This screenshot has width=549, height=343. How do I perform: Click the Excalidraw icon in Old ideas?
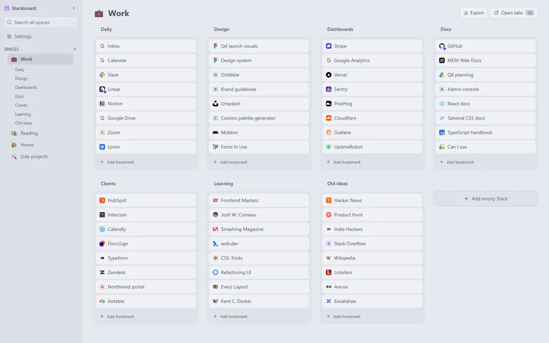[x=328, y=301]
